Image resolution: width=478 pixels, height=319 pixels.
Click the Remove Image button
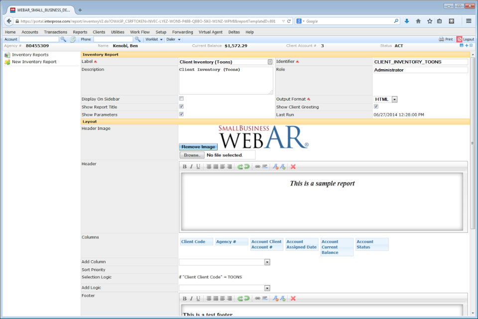(x=198, y=147)
